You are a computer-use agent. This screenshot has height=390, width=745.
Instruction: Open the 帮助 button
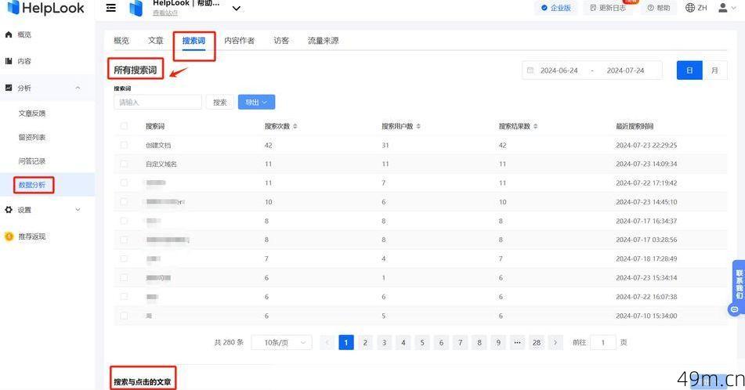click(x=659, y=8)
